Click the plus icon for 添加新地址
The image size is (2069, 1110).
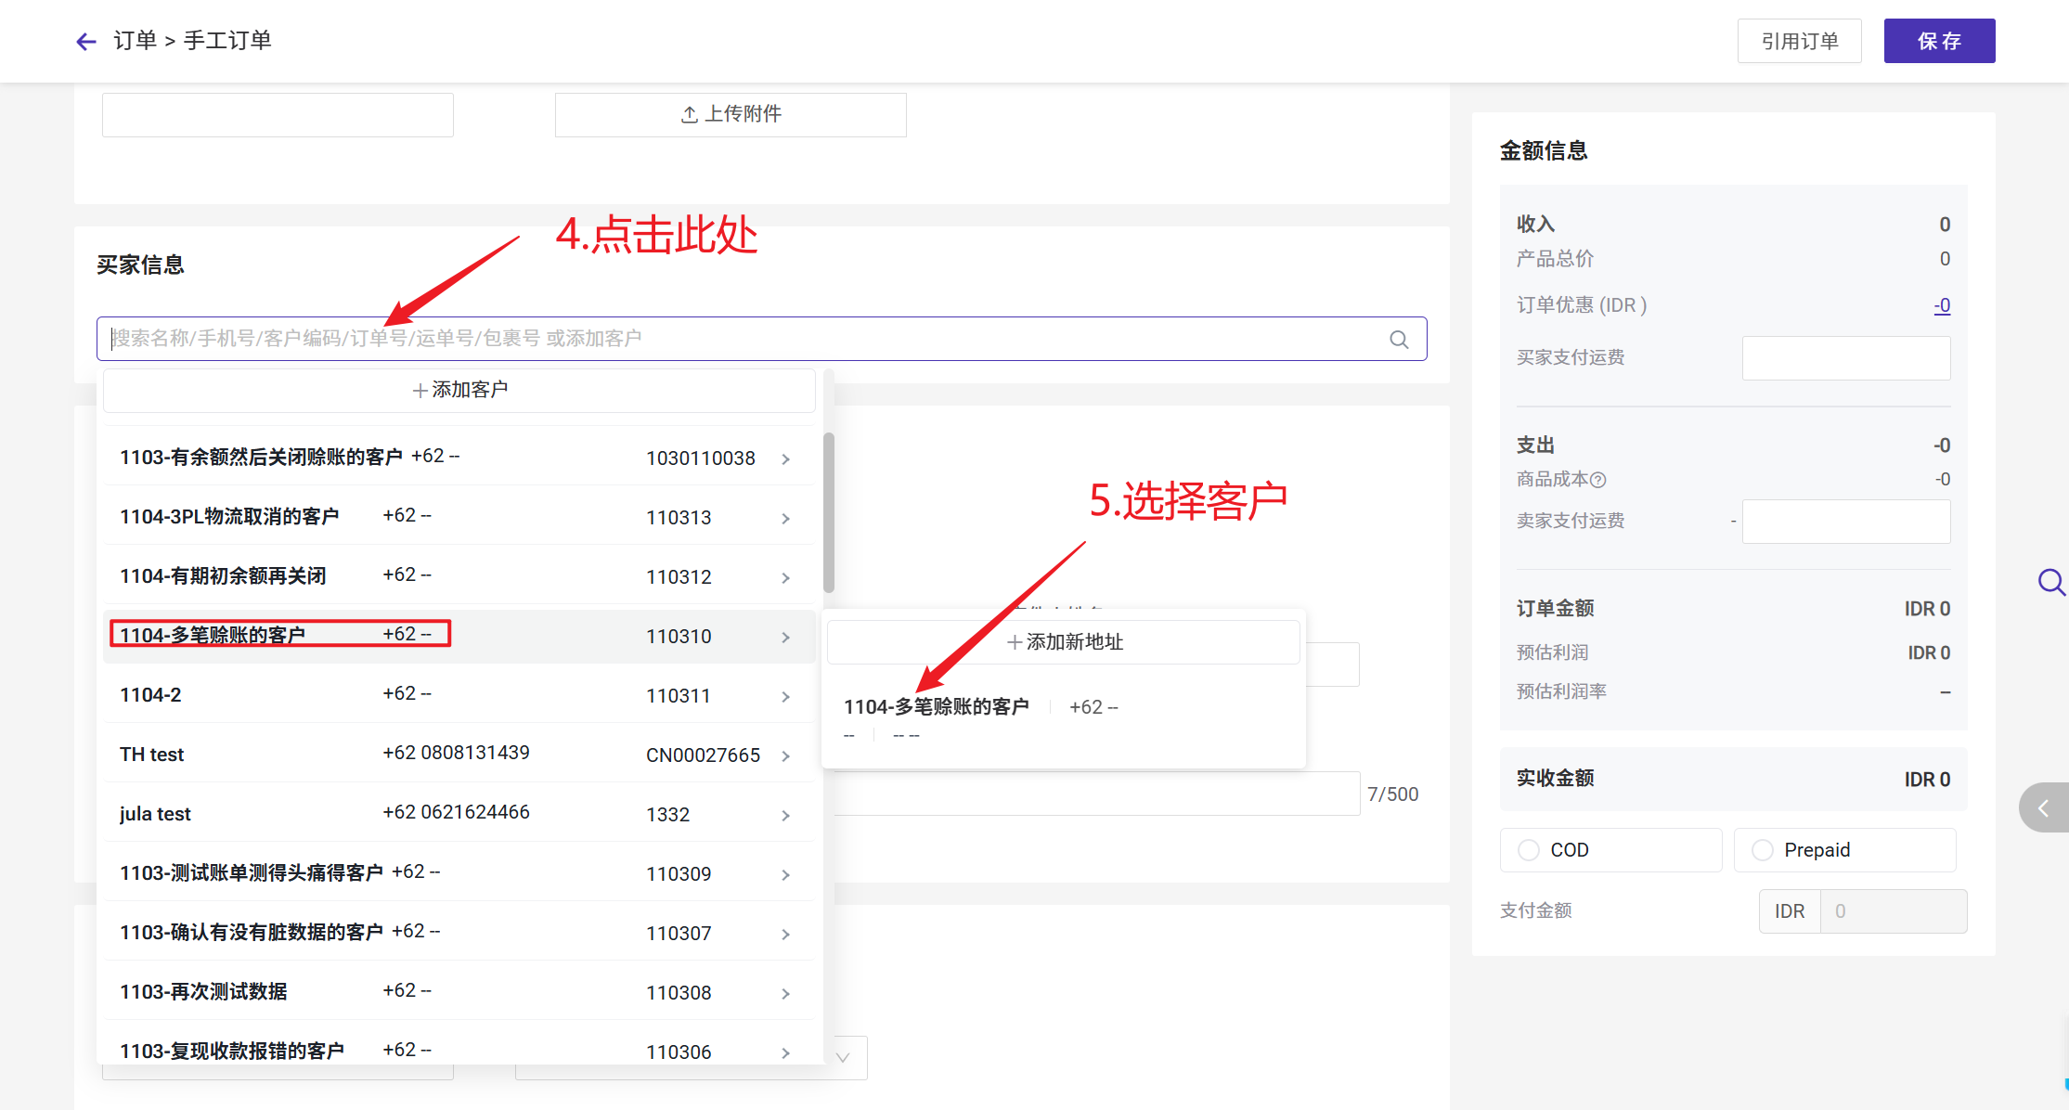pos(1015,642)
